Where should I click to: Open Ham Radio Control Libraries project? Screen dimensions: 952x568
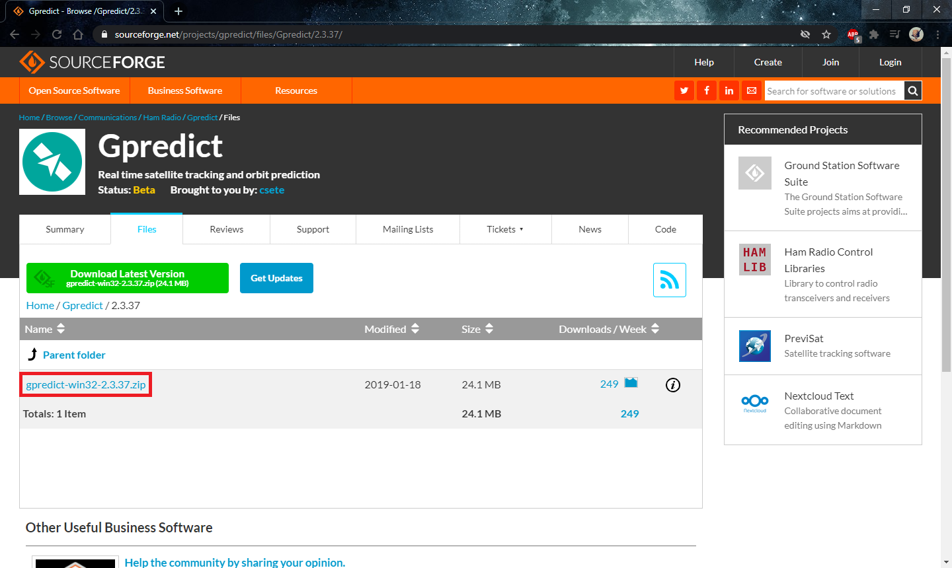click(x=829, y=260)
